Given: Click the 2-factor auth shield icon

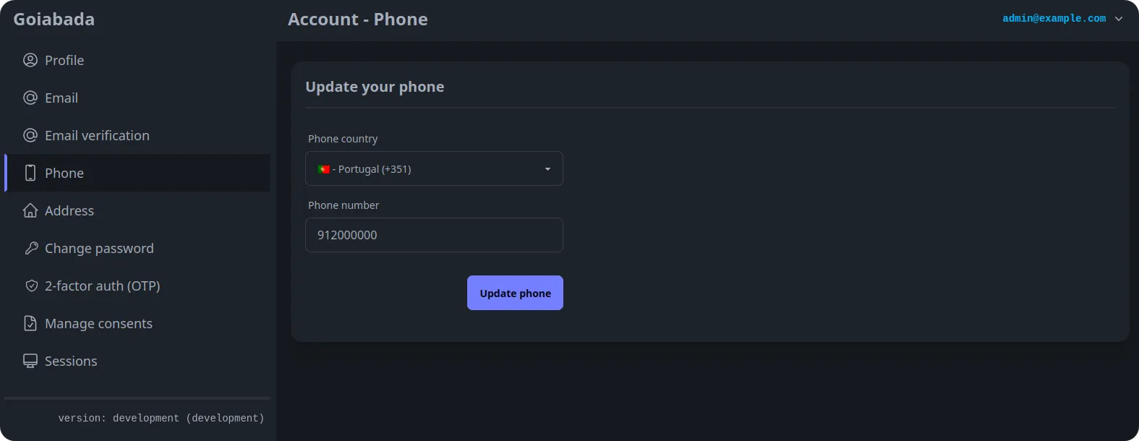Looking at the screenshot, I should pyautogui.click(x=31, y=286).
